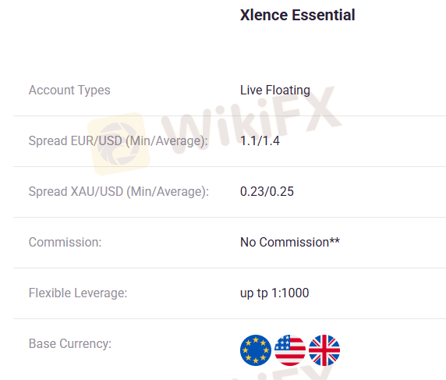
Task: Click the WikiFX watermark logo icon
Action: pyautogui.click(x=119, y=144)
